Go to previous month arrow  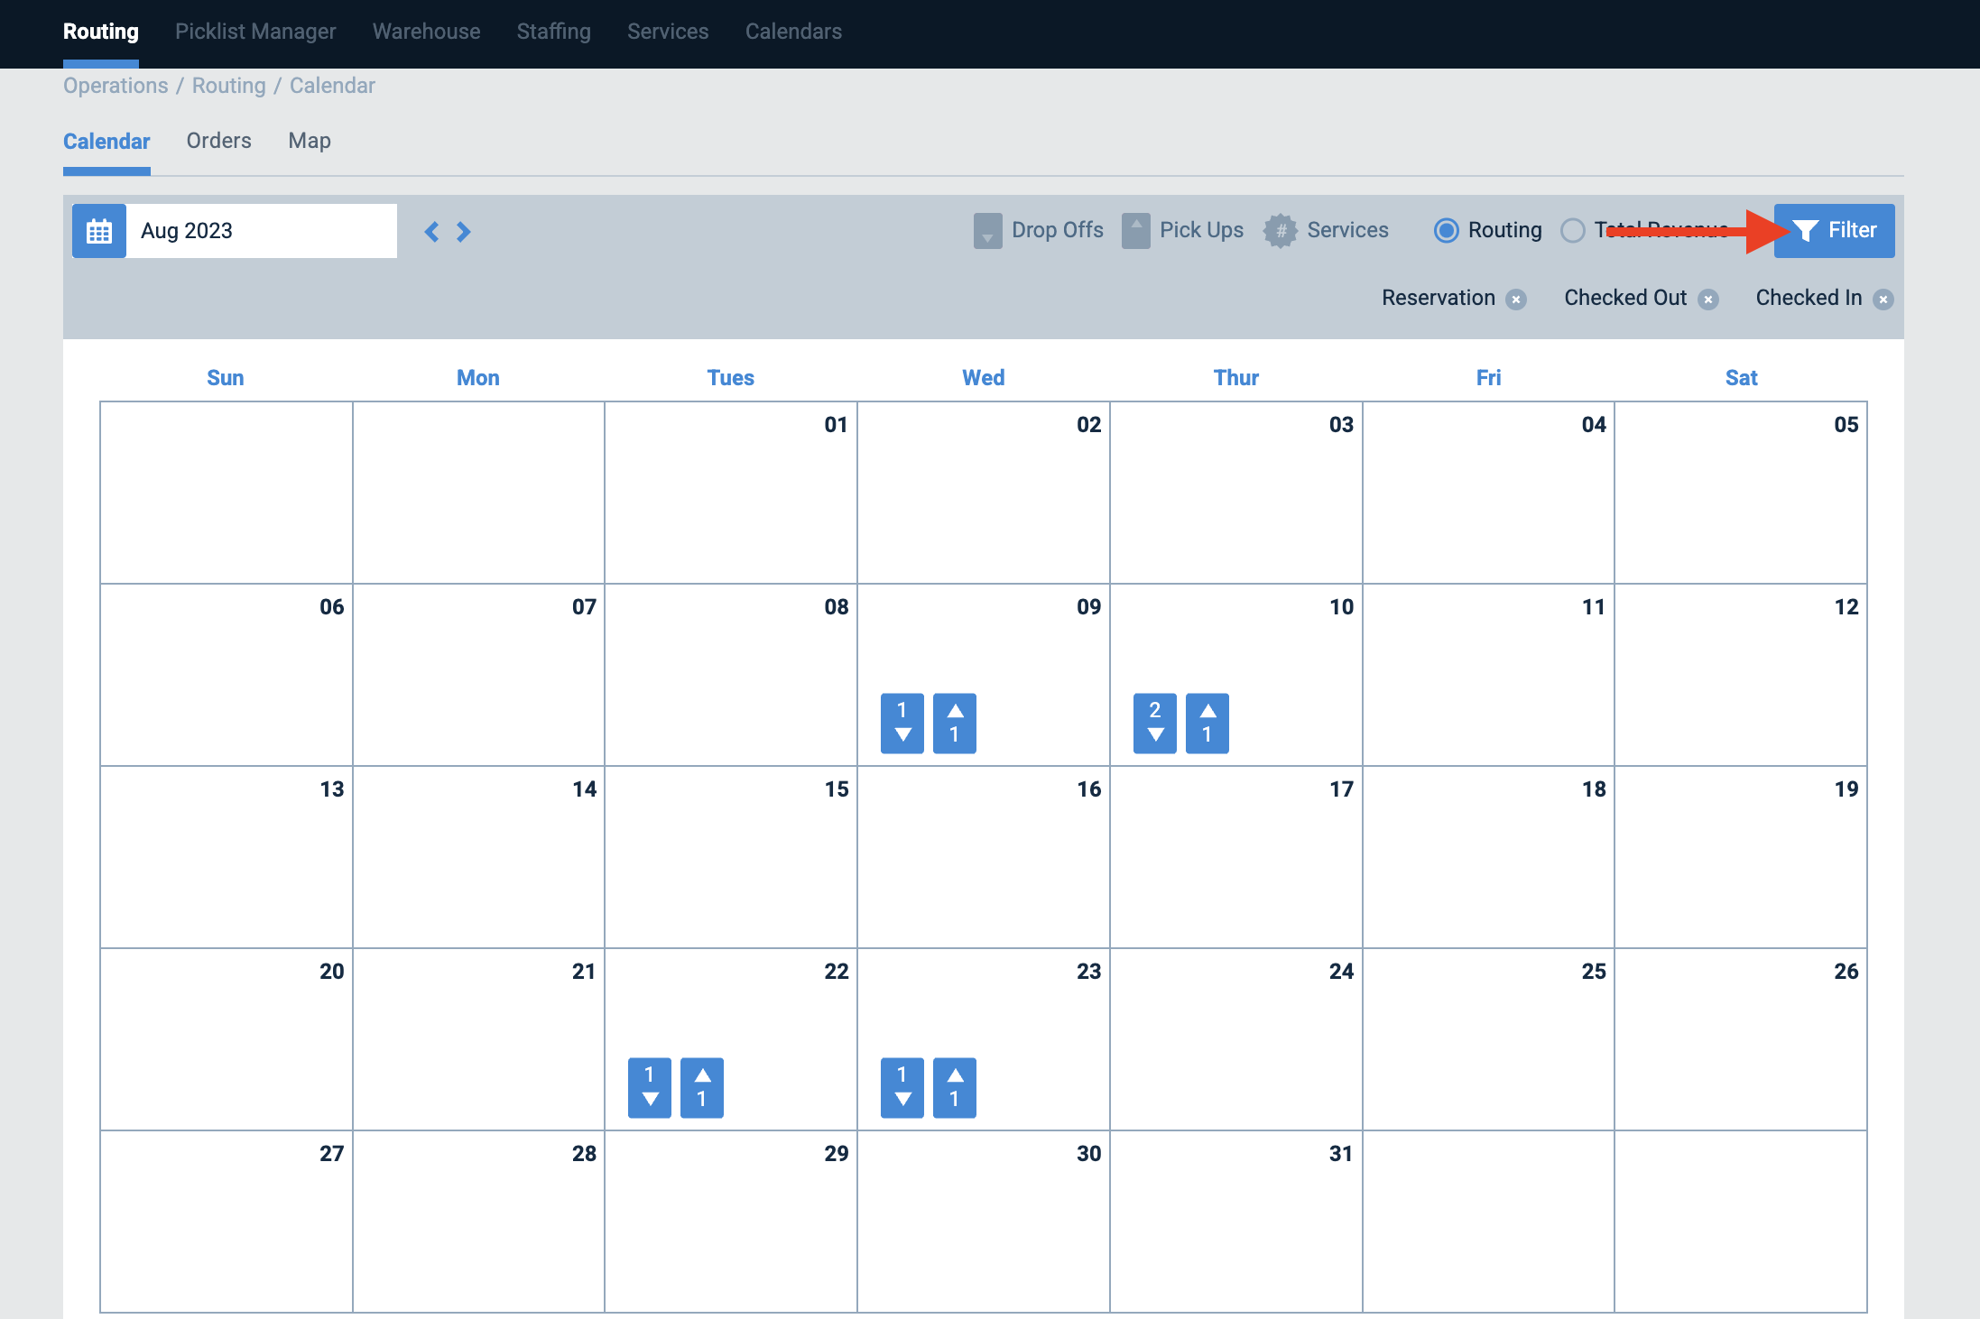coord(432,232)
